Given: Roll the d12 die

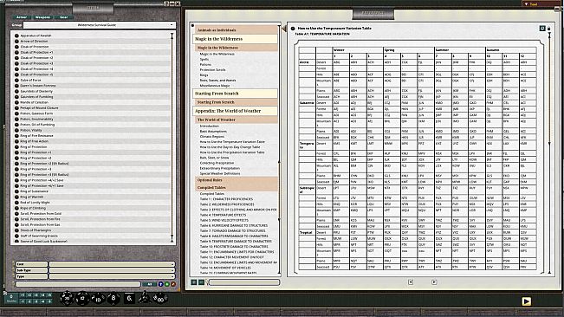Looking at the screenshot, I should pos(82,298).
